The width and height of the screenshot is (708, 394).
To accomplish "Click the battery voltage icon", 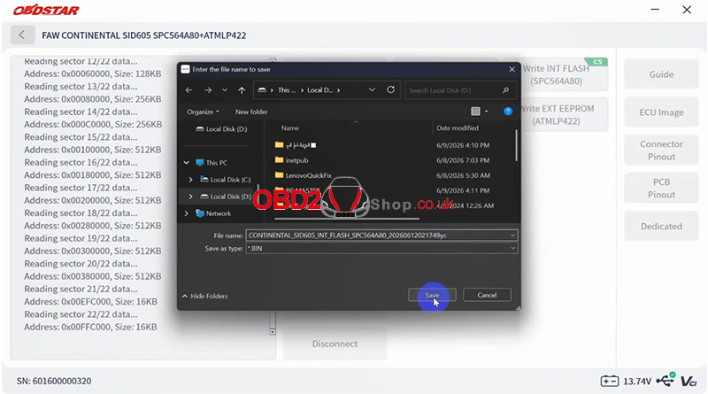I will [610, 381].
